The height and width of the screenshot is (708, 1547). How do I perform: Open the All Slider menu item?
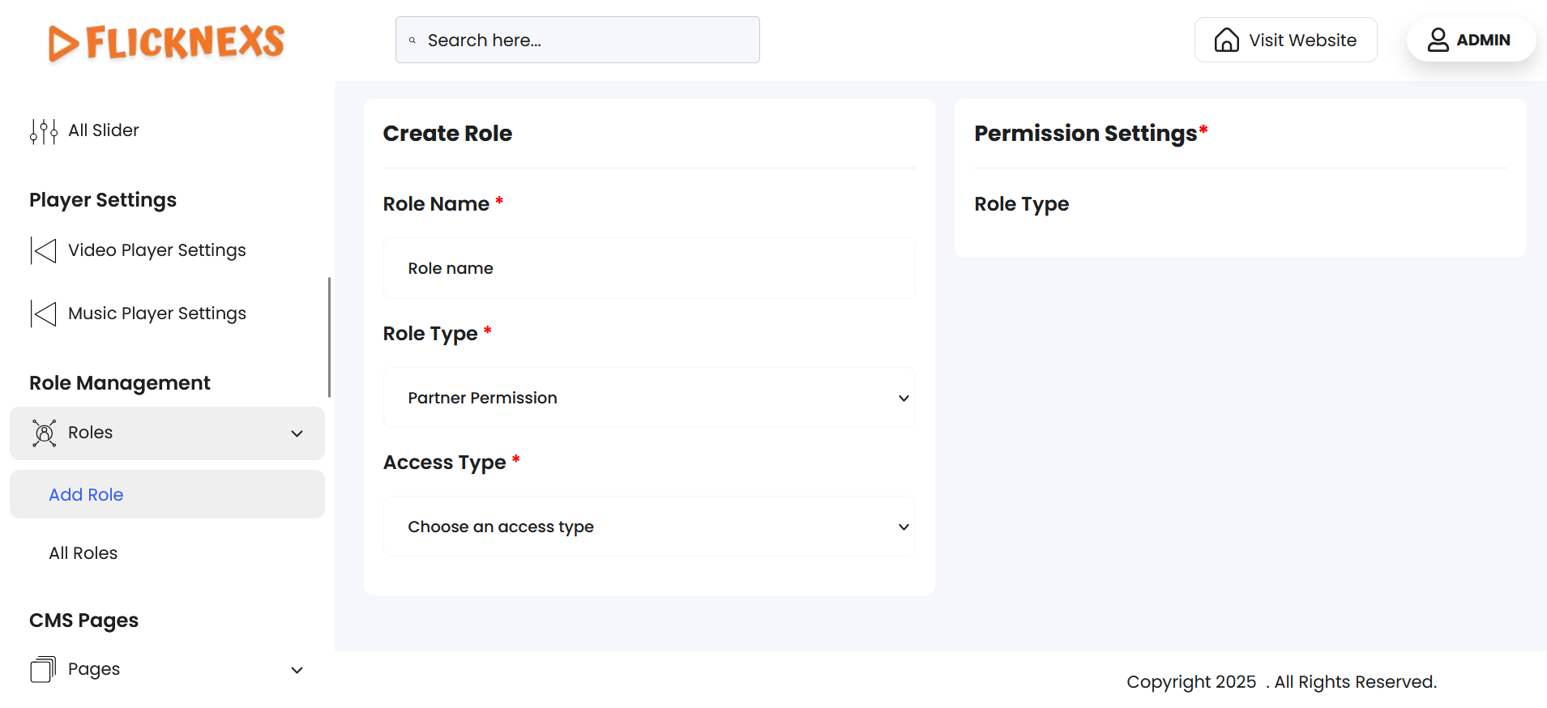[104, 130]
